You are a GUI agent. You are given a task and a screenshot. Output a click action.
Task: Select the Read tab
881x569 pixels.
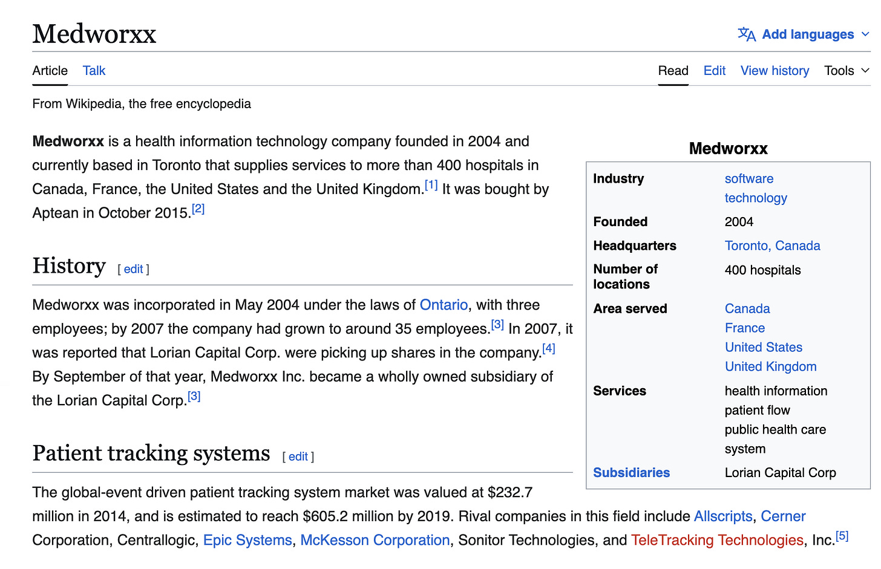click(673, 71)
